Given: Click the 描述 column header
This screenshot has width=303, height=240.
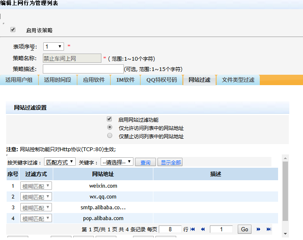Looking at the screenshot, I should pyautogui.click(x=216, y=174).
